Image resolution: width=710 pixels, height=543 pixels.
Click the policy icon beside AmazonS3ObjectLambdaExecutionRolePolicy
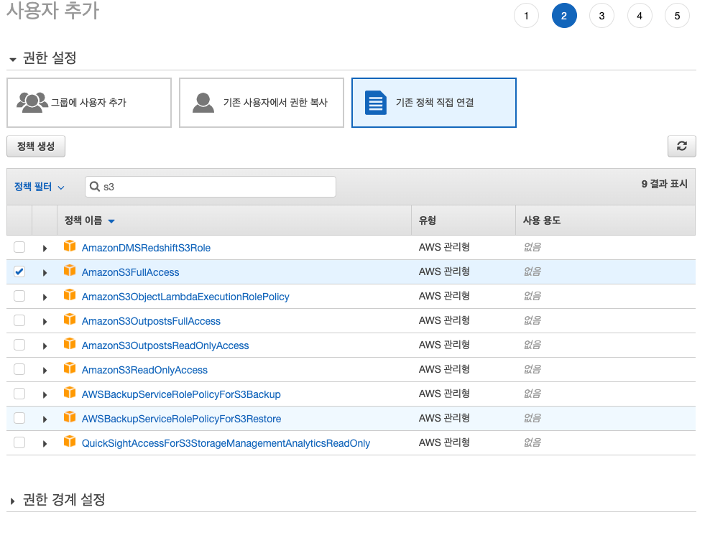tap(70, 294)
